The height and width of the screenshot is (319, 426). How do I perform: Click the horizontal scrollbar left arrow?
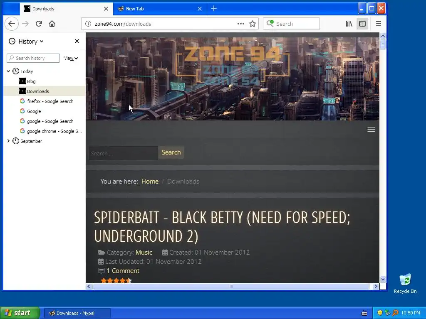89,287
